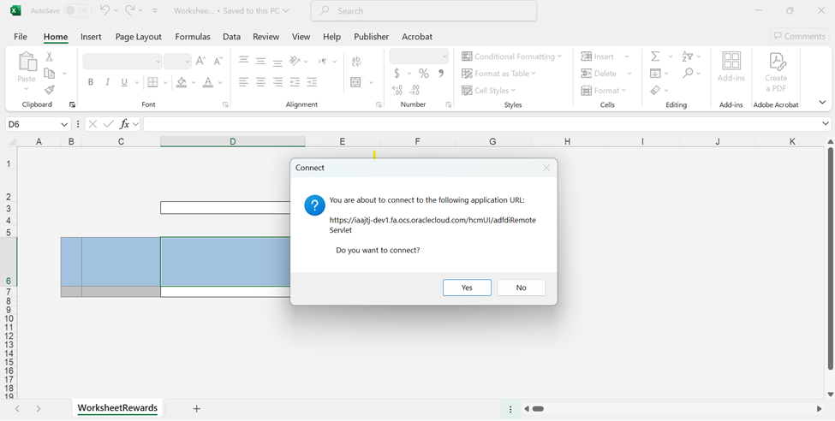Click the AutoSum sigma icon
The image size is (835, 421).
[x=655, y=56]
